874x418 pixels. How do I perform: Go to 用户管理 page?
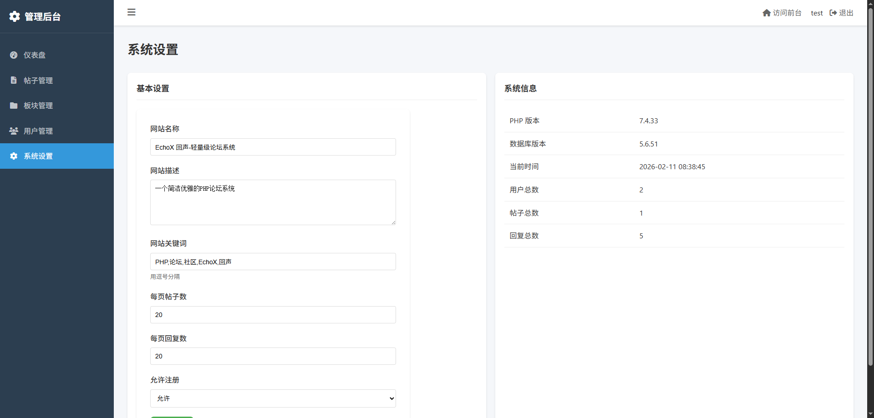38,131
